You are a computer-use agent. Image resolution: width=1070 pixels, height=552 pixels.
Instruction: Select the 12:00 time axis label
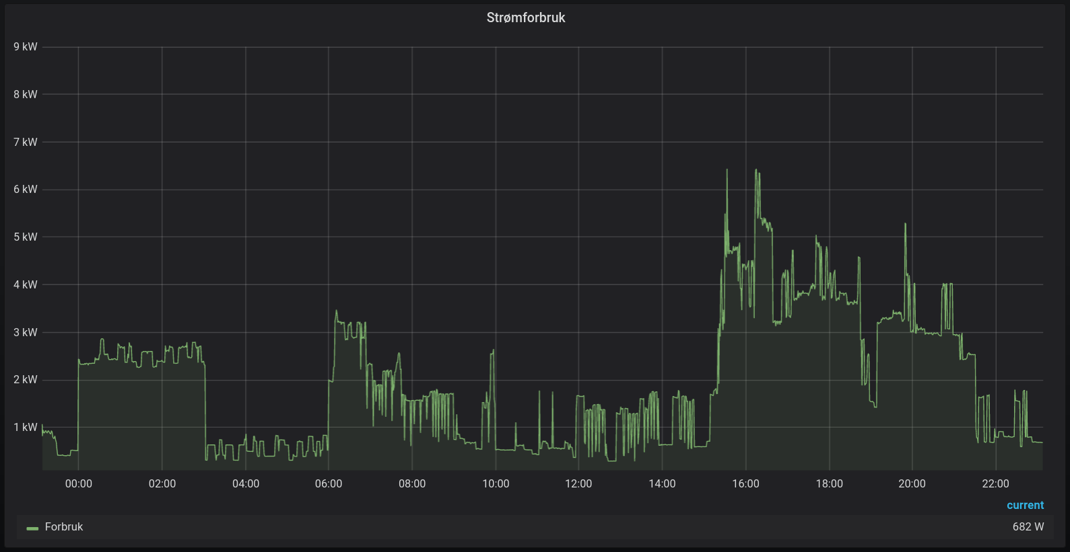point(578,483)
